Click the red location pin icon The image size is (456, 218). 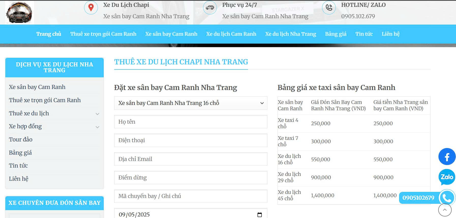tap(91, 8)
